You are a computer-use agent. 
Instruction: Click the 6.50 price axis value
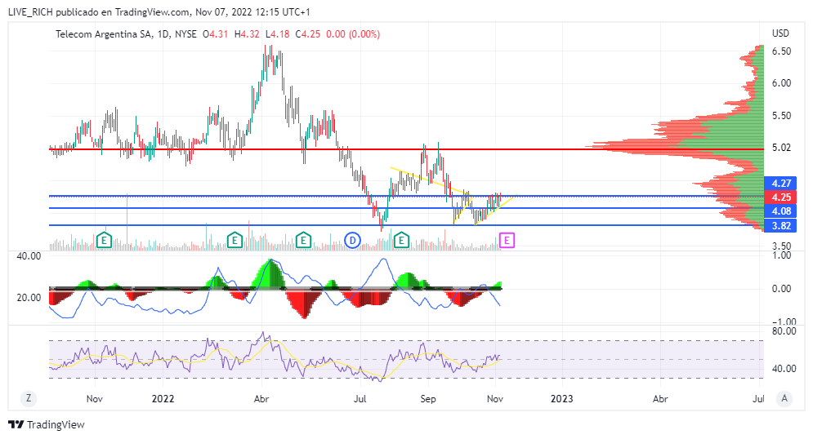[781, 51]
